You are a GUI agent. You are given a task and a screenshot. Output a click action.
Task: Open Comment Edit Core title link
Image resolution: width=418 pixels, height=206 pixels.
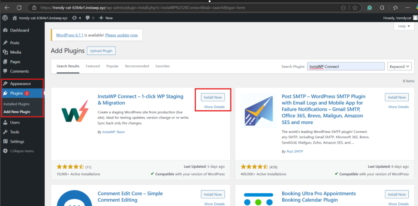[130, 197]
